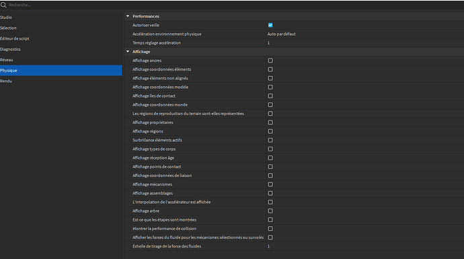The height and width of the screenshot is (259, 464).
Task: Enable Affichage coordonnées modèle checkbox
Action: pos(270,87)
